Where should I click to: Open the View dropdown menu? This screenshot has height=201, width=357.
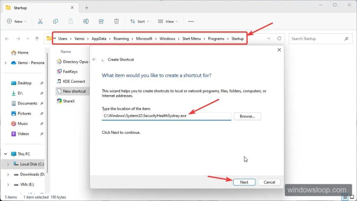coord(168,21)
